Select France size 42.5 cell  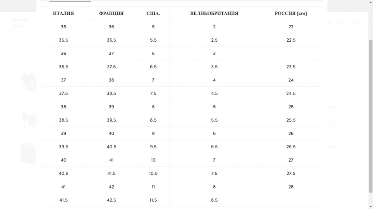111,200
